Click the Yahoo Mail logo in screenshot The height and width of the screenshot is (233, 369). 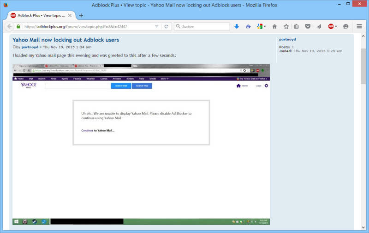click(29, 85)
